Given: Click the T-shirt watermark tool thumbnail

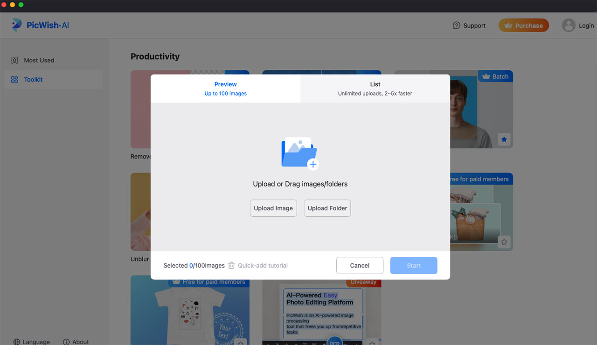Looking at the screenshot, I should click(190, 313).
